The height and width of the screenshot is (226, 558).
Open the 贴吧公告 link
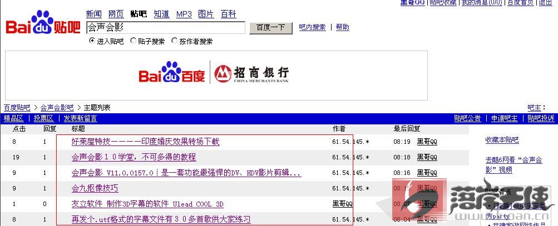(467, 118)
